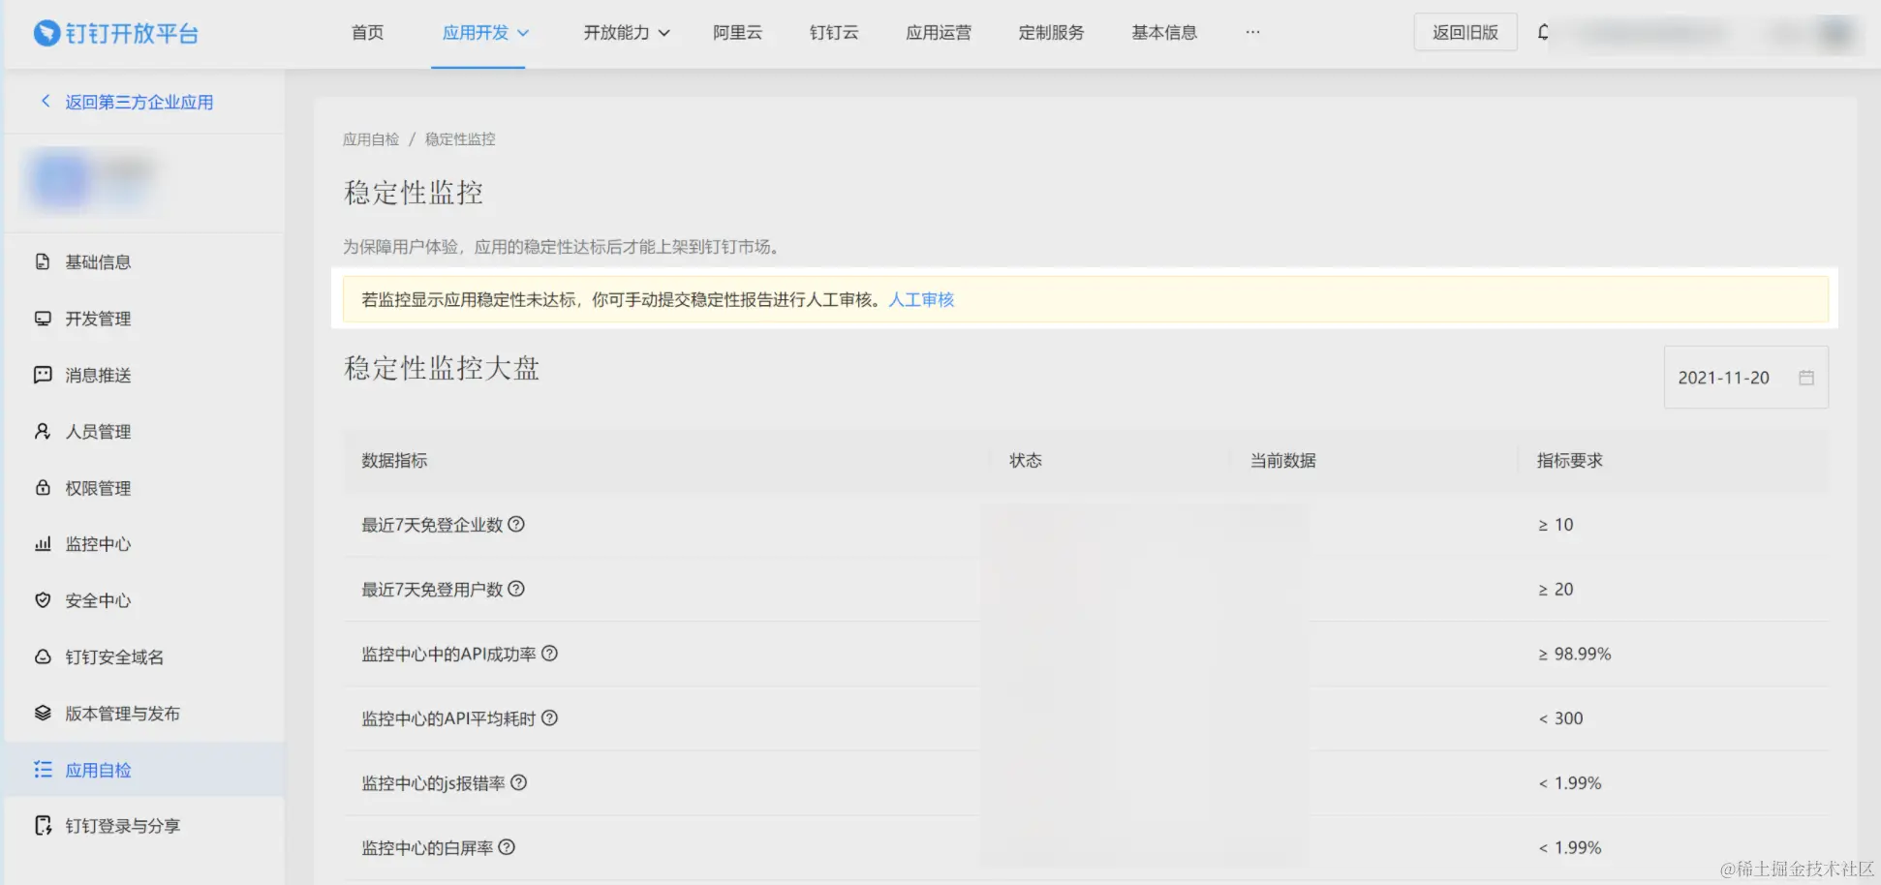Show help for 监控中心的js报错率
The width and height of the screenshot is (1881, 885).
pos(519,782)
